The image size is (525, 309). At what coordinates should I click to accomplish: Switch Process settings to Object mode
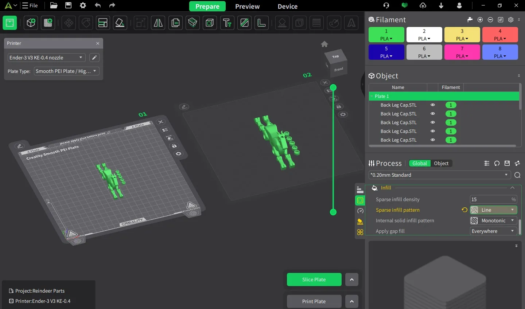click(441, 163)
